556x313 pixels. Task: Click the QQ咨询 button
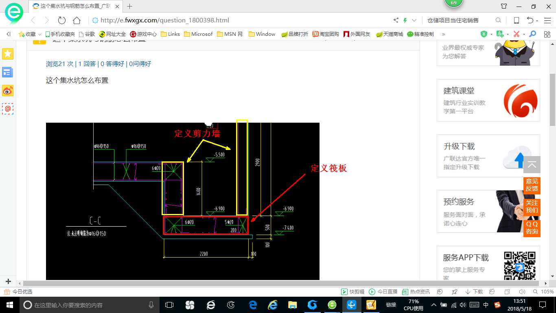[x=532, y=228]
